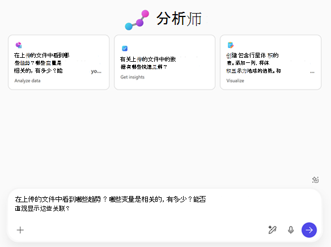This screenshot has width=331, height=247.
Task: Click the blue send arrow button
Action: (x=309, y=230)
